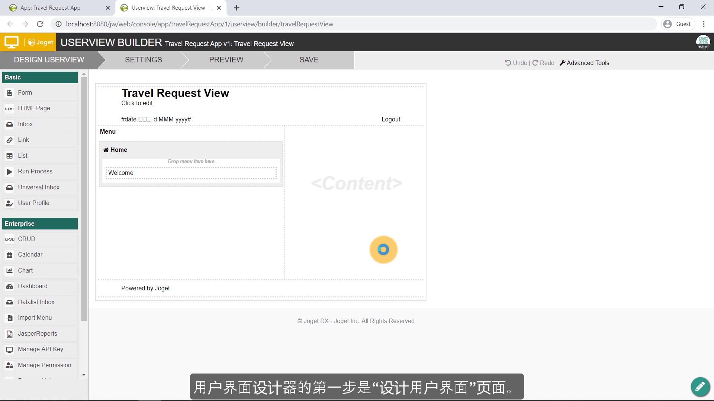Select the Dashboard gauge icon

(x=10, y=286)
